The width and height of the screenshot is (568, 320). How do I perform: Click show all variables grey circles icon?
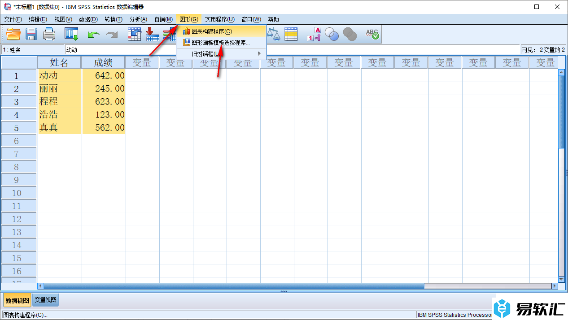tap(350, 34)
